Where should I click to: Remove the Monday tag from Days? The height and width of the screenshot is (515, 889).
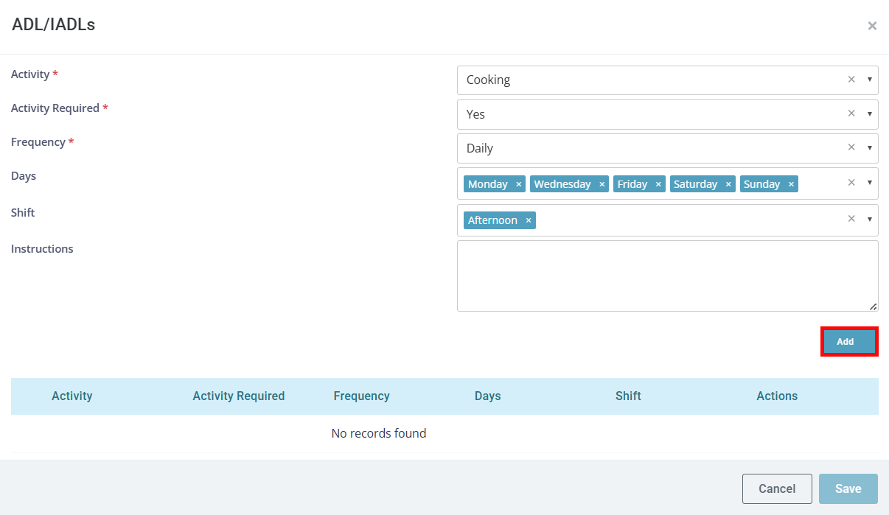(x=518, y=184)
